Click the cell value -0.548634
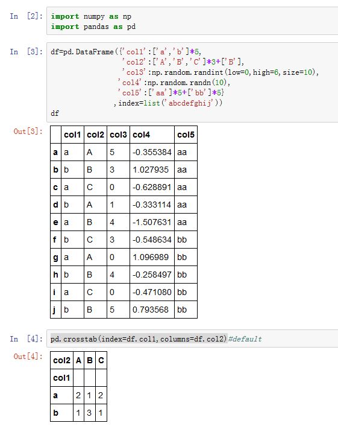 pyautogui.click(x=152, y=240)
